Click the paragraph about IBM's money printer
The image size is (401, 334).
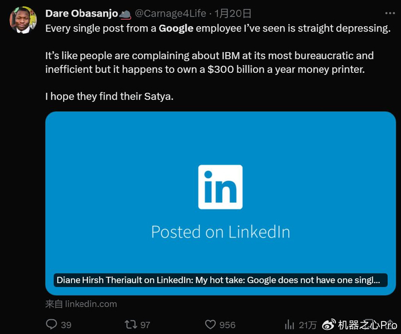(x=209, y=62)
